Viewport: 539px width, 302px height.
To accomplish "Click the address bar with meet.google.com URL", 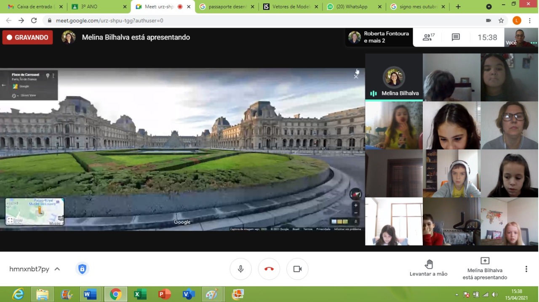I will point(253,21).
